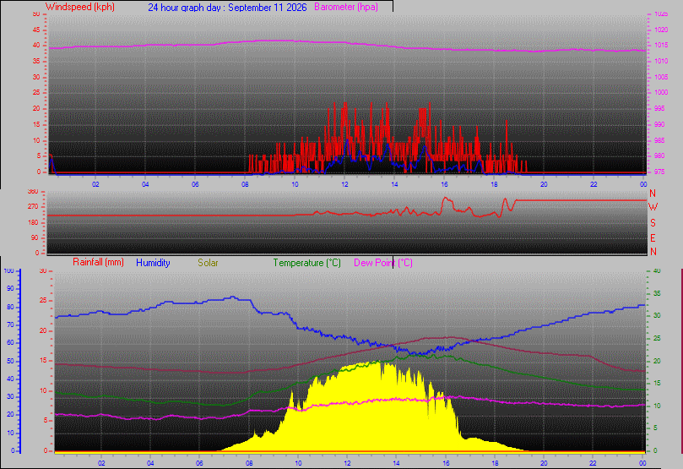Viewport: 683px width, 469px height.
Task: Click the green 'Temperature (°C)' legend label
Action: tap(306, 263)
